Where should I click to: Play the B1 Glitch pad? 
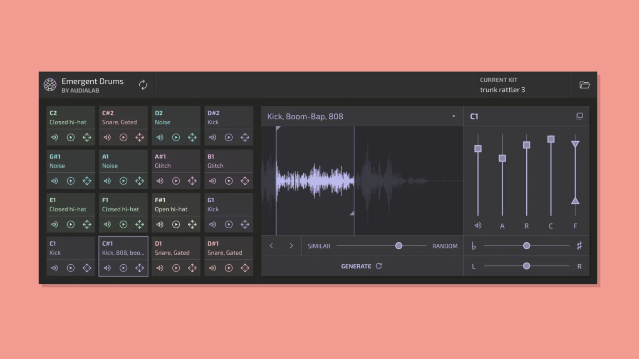pyautogui.click(x=229, y=181)
